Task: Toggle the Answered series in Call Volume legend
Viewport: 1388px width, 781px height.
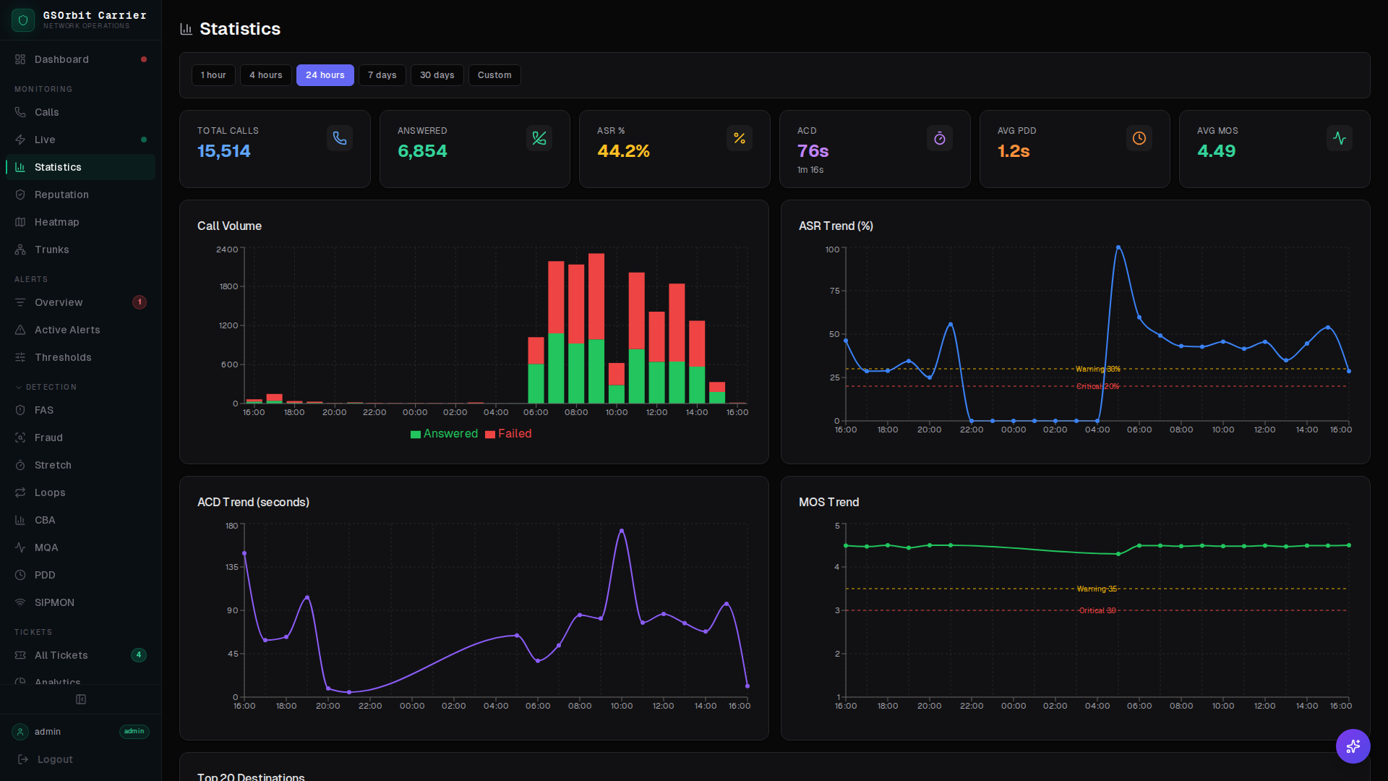Action: [444, 434]
